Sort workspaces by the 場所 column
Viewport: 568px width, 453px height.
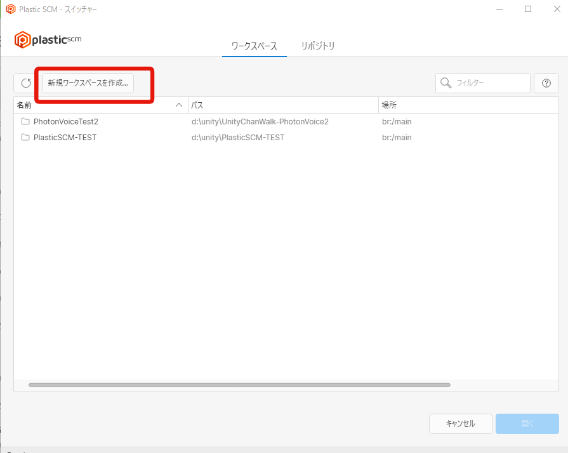tap(388, 105)
